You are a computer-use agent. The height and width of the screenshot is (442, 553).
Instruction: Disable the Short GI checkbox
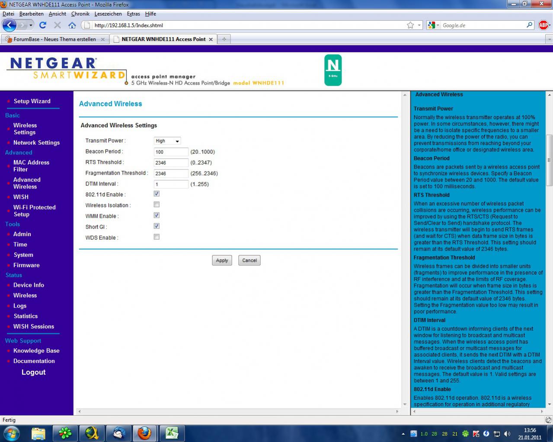pos(157,226)
